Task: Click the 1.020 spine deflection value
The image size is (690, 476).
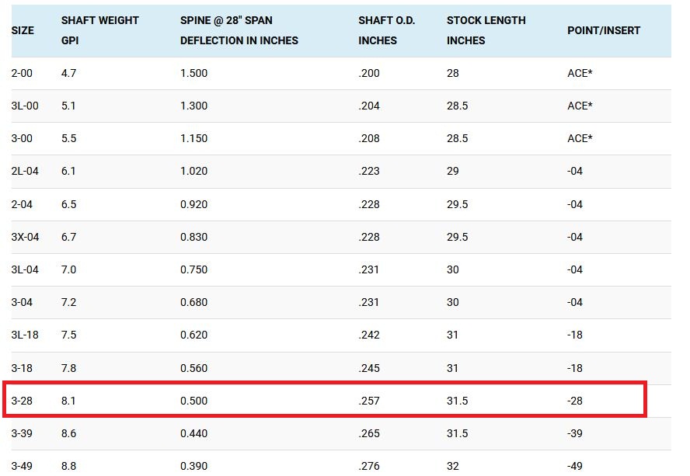Action: pyautogui.click(x=193, y=171)
